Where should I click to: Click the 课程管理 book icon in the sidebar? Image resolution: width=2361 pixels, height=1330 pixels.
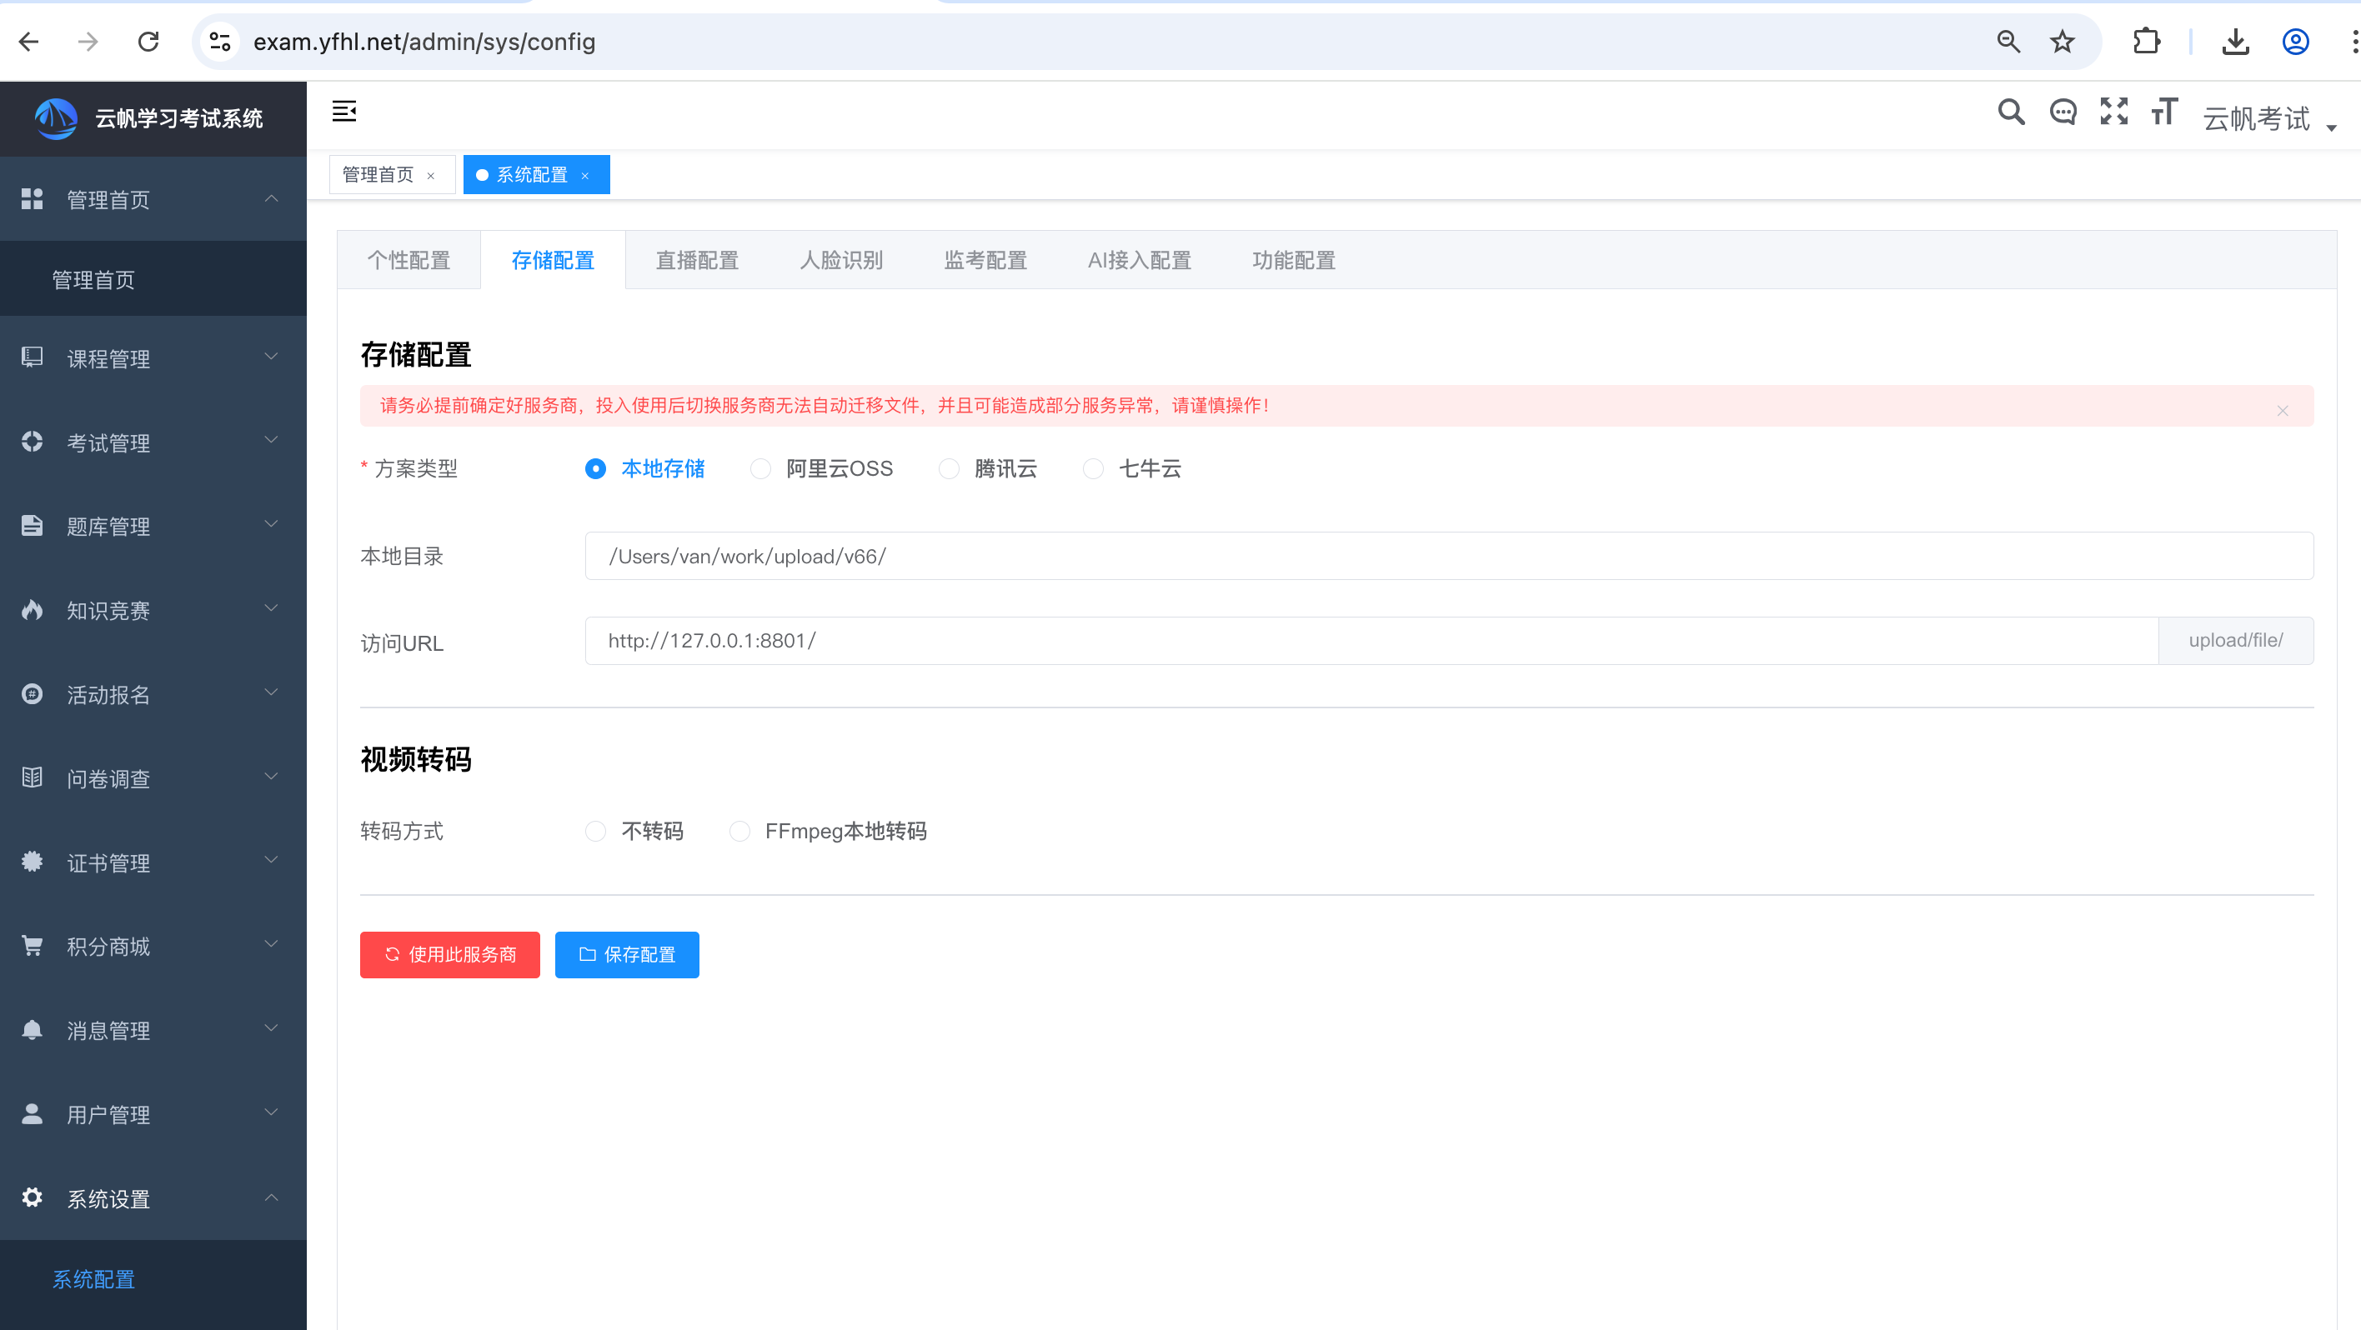pyautogui.click(x=32, y=357)
